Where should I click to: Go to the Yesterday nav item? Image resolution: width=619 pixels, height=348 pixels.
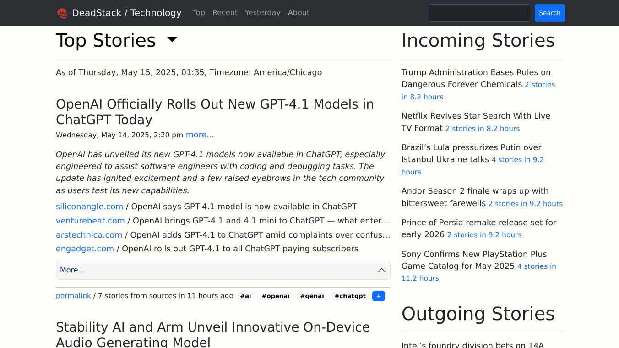click(262, 13)
